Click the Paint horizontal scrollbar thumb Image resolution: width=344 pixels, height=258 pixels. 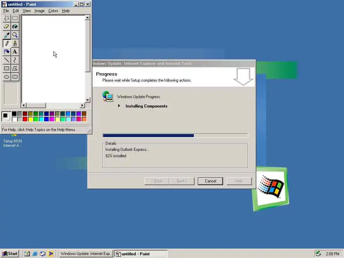[36, 105]
